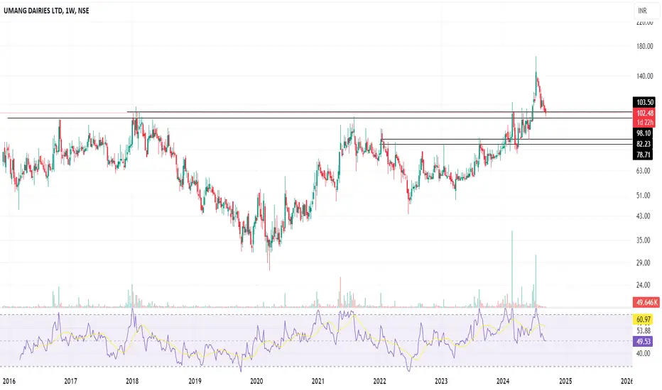Select the 103.50 black price label

tap(644, 102)
